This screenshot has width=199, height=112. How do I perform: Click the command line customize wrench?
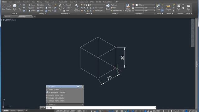pyautogui.click(x=44, y=108)
